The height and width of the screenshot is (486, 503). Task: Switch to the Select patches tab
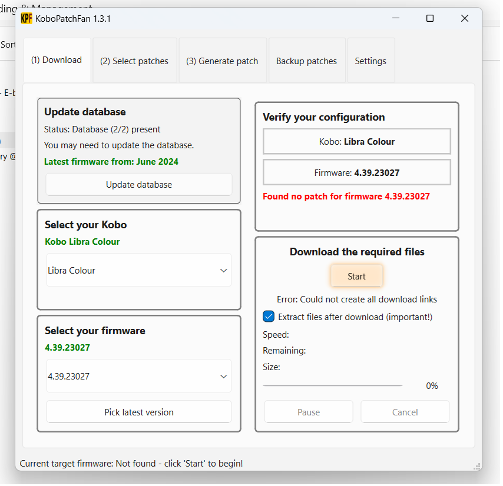134,61
